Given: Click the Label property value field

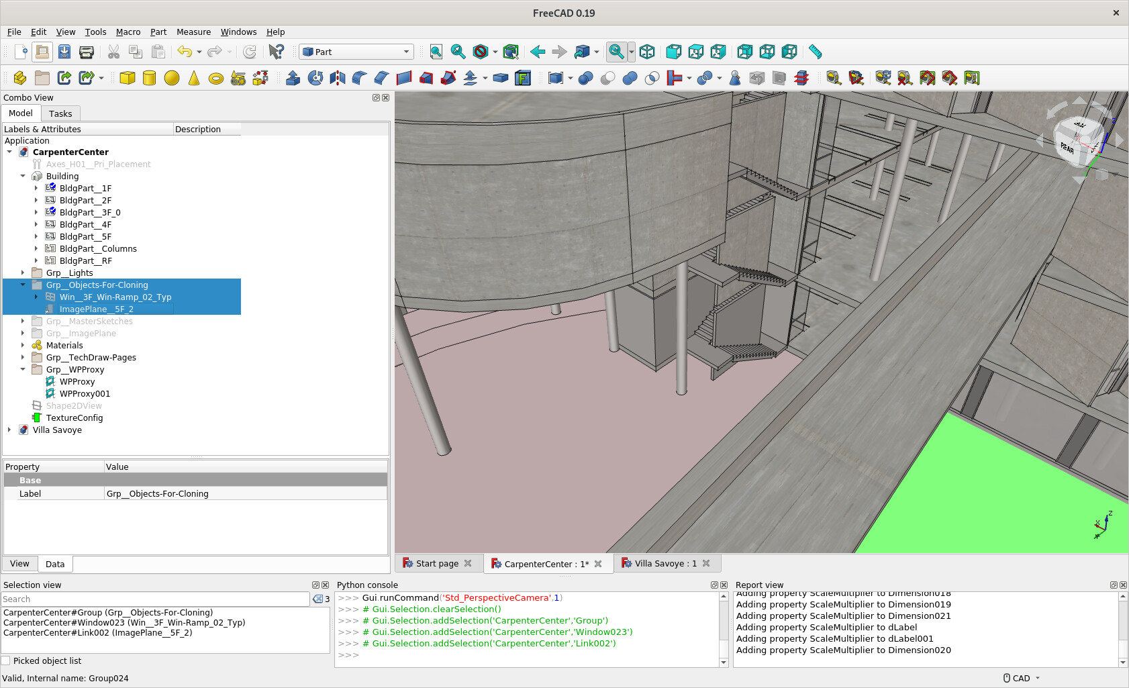Looking at the screenshot, I should pos(246,493).
